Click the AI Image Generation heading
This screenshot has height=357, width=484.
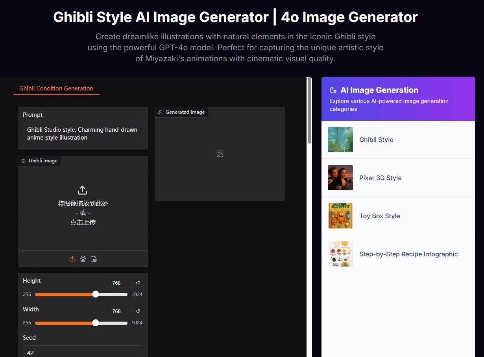pyautogui.click(x=379, y=90)
